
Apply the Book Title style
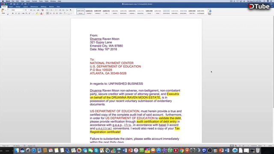(192, 12)
